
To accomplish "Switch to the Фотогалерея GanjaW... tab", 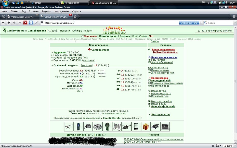I will tap(22, 17).
